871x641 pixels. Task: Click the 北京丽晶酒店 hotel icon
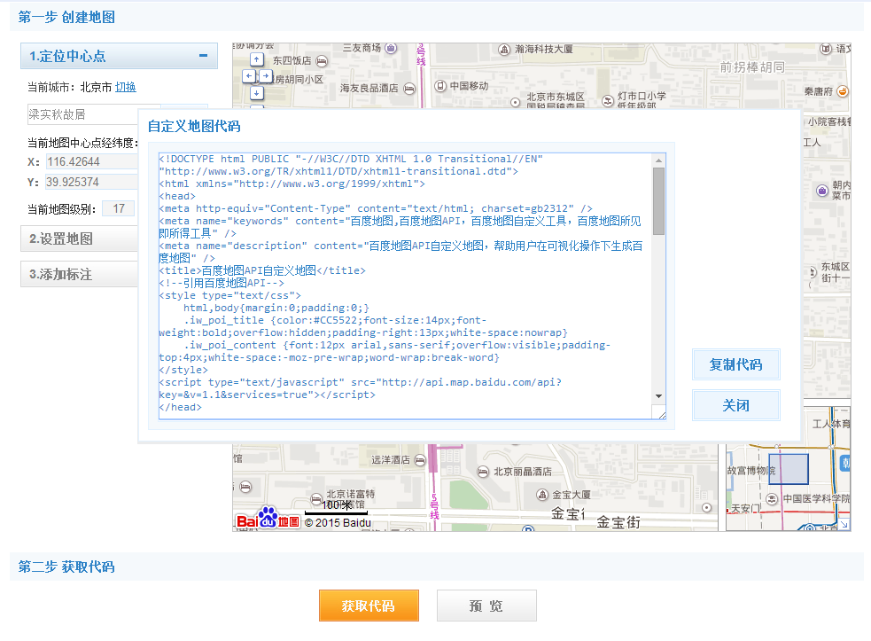483,472
